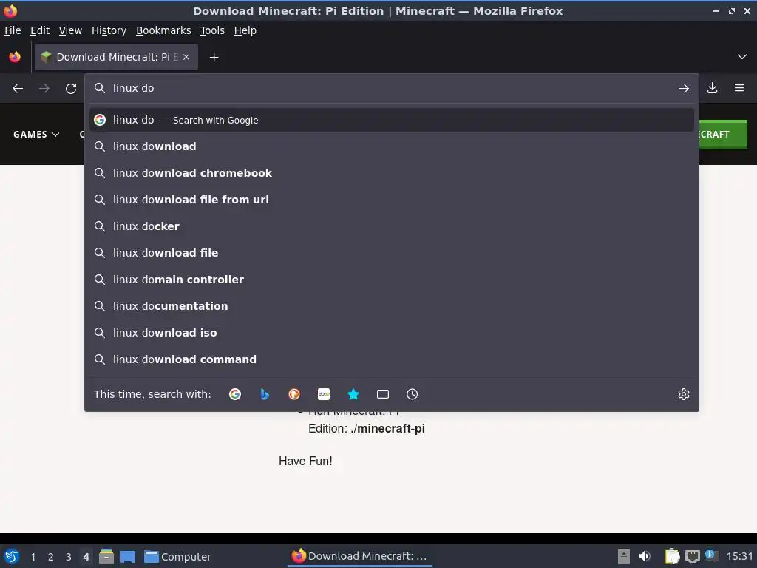757x568 pixels.
Task: Open the Downloads panel
Action: tap(712, 88)
